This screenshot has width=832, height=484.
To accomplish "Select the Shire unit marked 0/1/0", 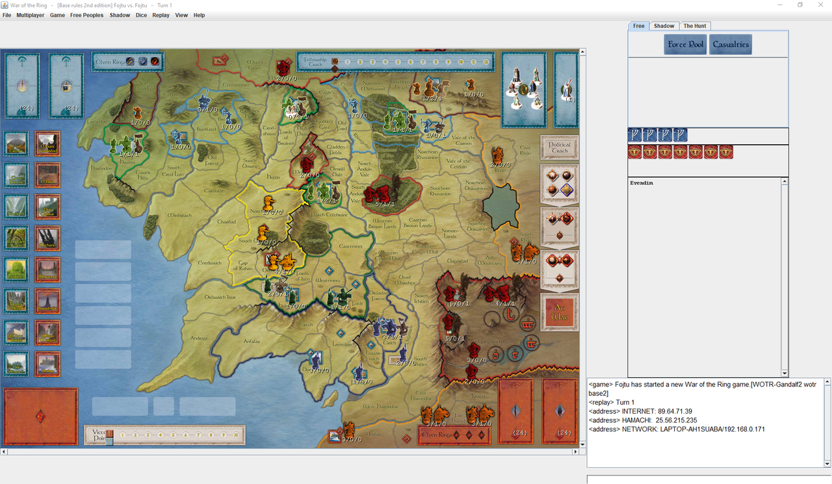I will 205,102.
